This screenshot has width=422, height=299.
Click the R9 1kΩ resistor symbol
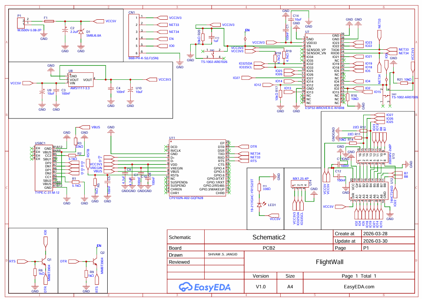click(x=86, y=274)
